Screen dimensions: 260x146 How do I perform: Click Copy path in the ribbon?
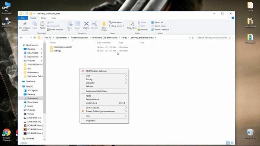click(x=53, y=26)
